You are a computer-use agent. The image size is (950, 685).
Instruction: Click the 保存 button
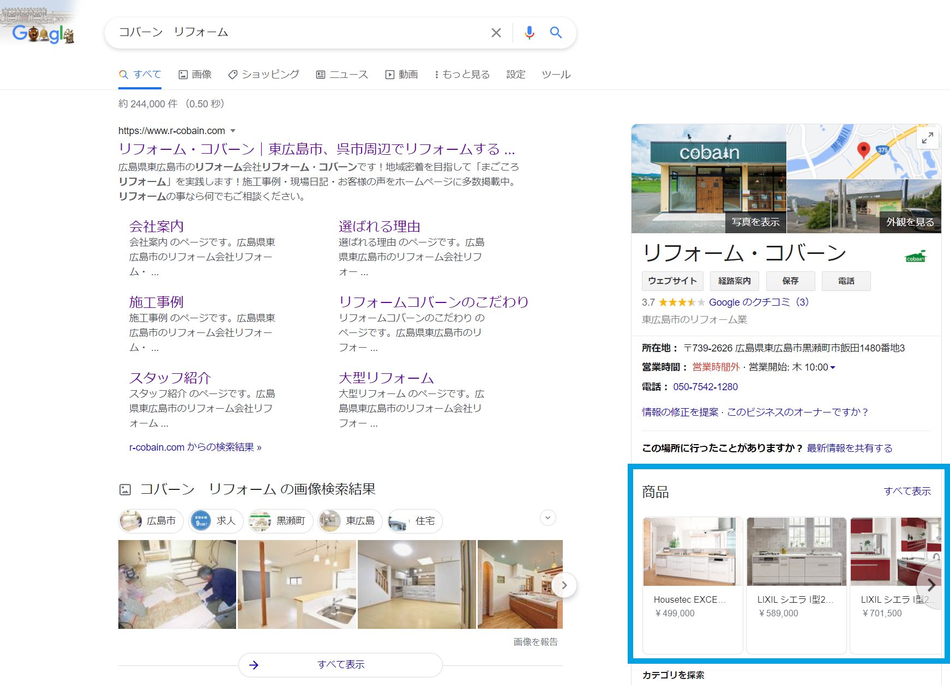pos(790,281)
